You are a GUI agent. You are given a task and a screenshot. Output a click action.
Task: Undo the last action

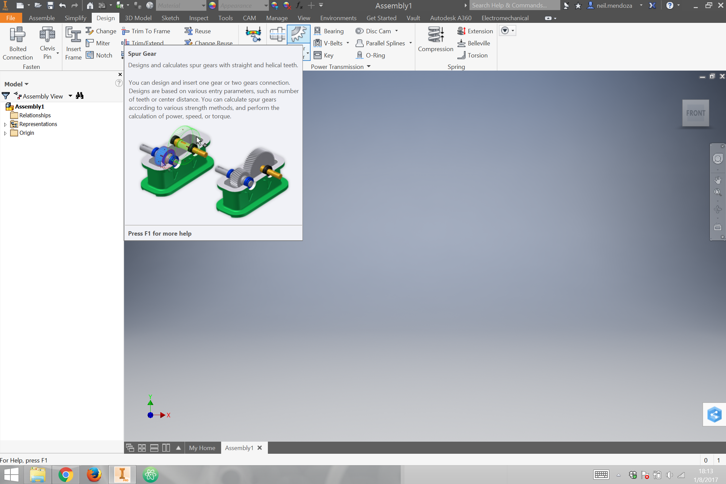(x=62, y=5)
